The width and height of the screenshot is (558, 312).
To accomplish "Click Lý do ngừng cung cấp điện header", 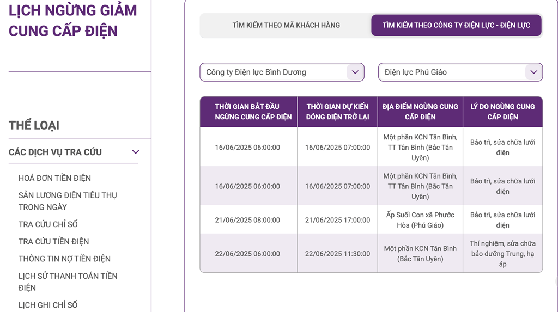I will pos(502,112).
